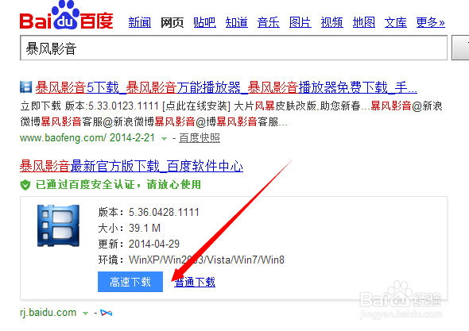Focus the search box containing 暴风影音
This screenshot has height=331, width=469.
pyautogui.click(x=234, y=48)
